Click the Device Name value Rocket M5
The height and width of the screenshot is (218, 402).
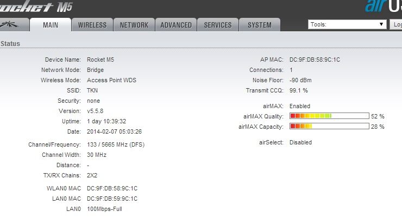[x=100, y=60]
